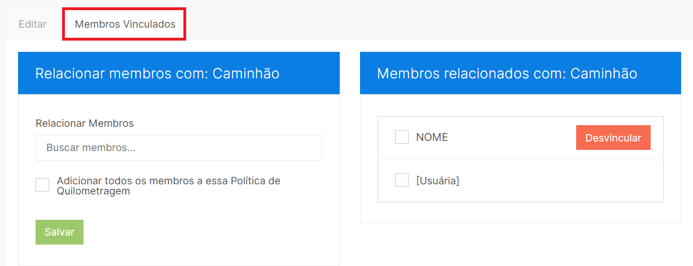Enable the add all members checkbox
Image resolution: width=693 pixels, height=266 pixels.
tap(42, 185)
